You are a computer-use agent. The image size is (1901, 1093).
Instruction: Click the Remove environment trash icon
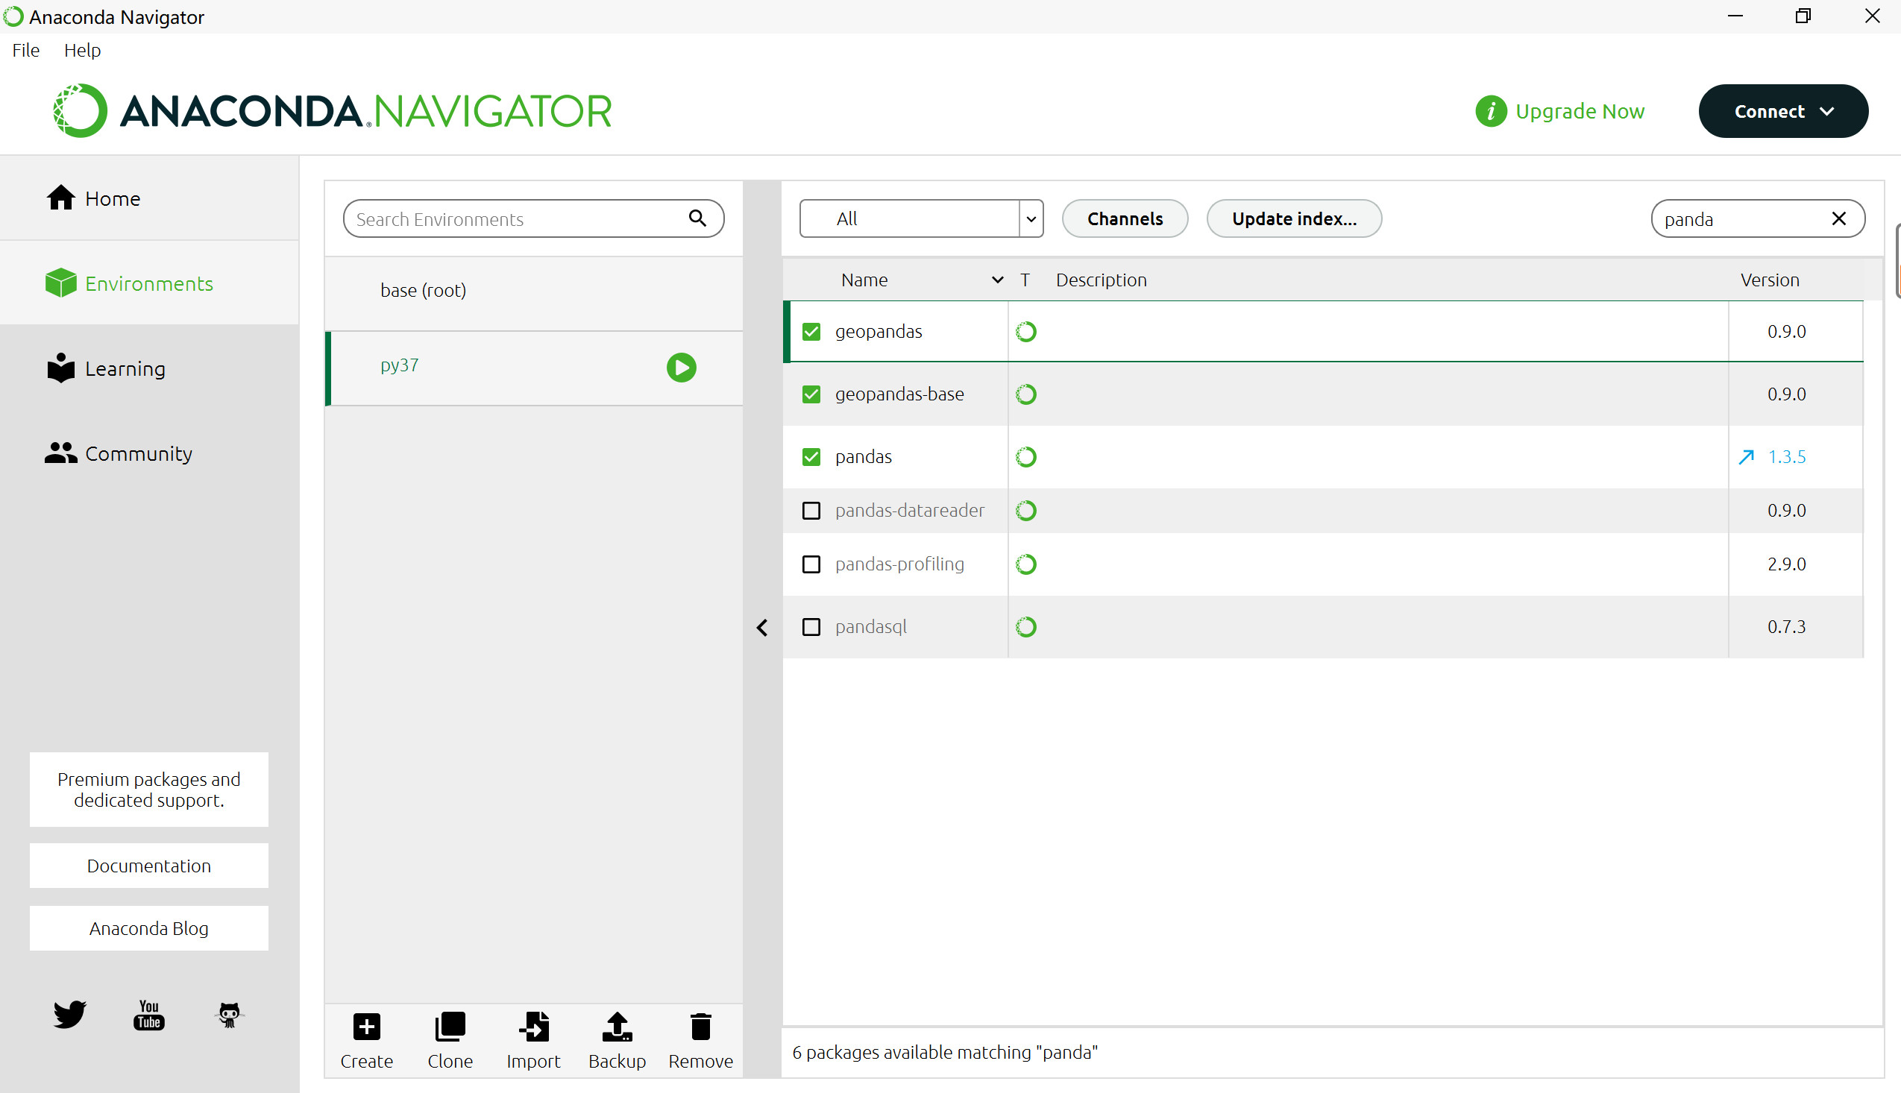click(x=700, y=1027)
